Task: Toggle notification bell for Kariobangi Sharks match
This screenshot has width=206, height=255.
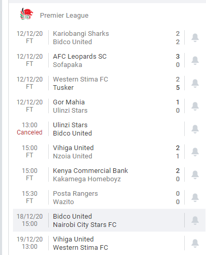Action: pos(195,37)
